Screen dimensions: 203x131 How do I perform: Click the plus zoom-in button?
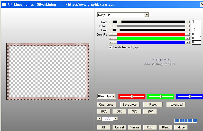coord(99,118)
